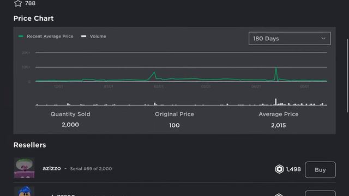Buy azizzo's item for 1,498
349x196 pixels.
(320, 170)
